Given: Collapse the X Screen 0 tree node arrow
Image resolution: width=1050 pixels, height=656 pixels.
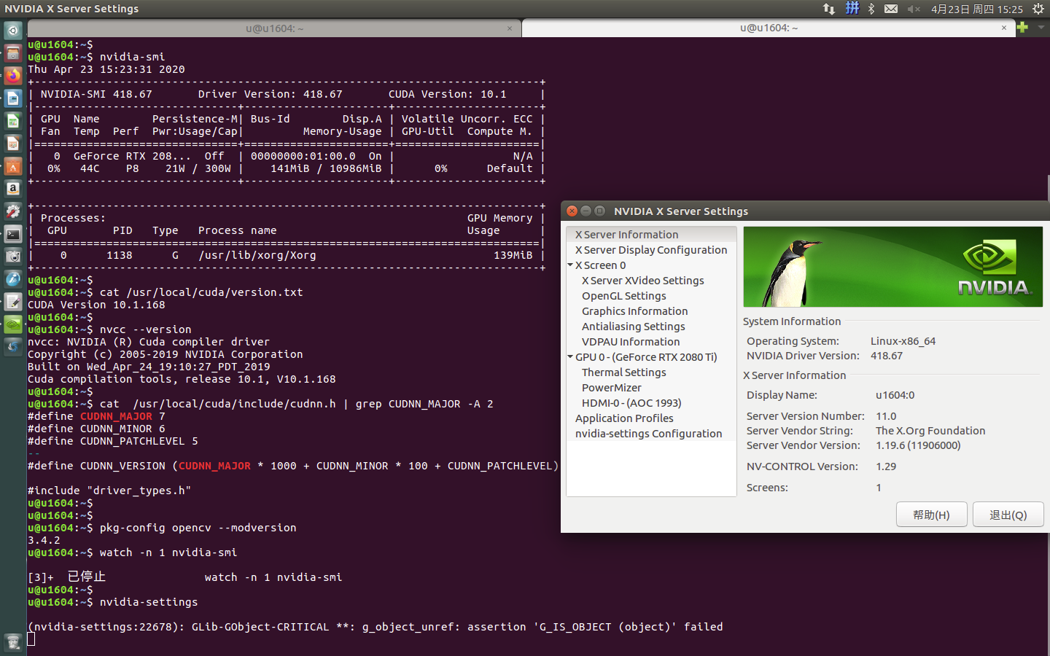Looking at the screenshot, I should coord(570,265).
